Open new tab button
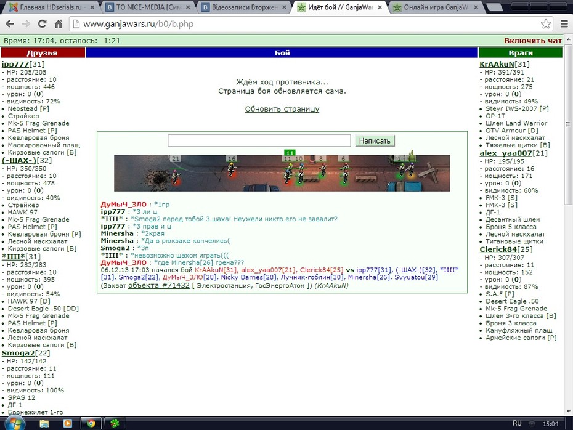The image size is (573, 430). [x=495, y=7]
